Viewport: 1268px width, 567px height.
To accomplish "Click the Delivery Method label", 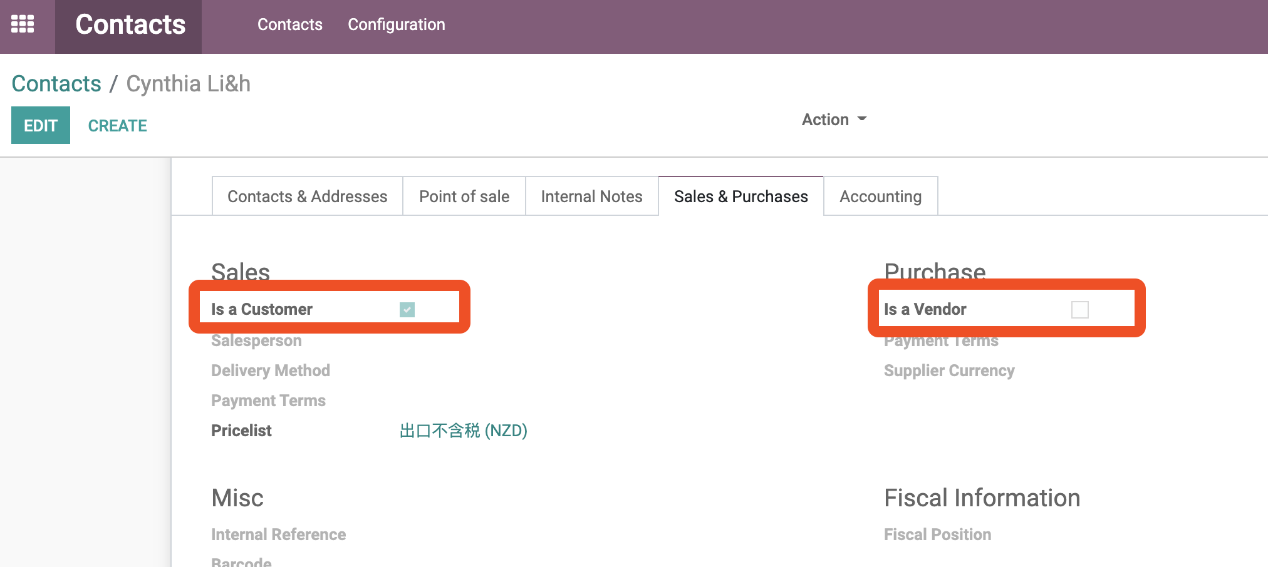I will (271, 370).
